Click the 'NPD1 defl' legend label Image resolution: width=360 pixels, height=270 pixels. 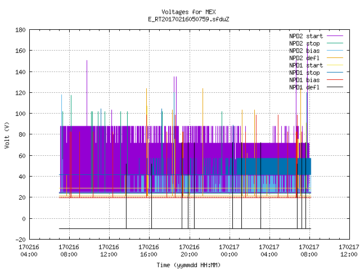point(304,88)
